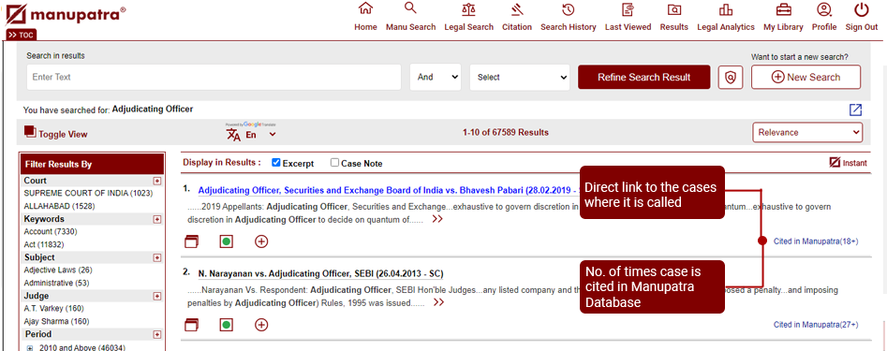Uncheck the Excerpt checkbox
Viewport: 887px width, 351px height.
[x=276, y=163]
